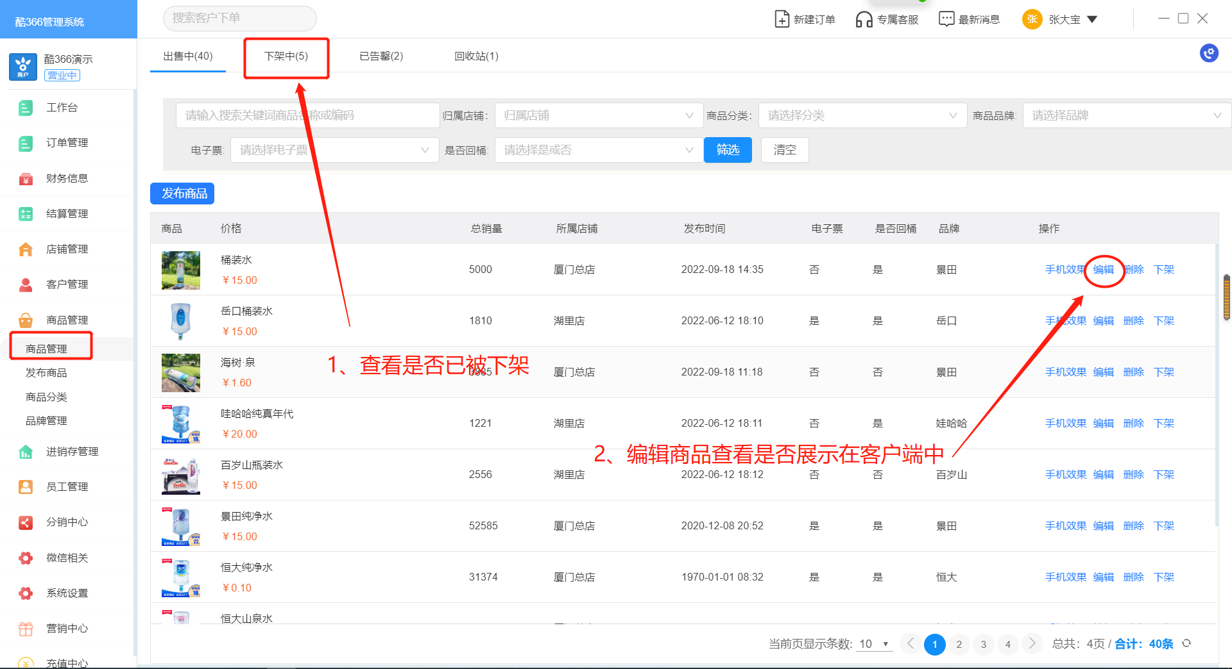Expand the 商品分类 category dropdown

[862, 115]
